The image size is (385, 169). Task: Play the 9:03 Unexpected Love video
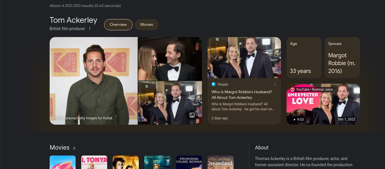(x=323, y=104)
